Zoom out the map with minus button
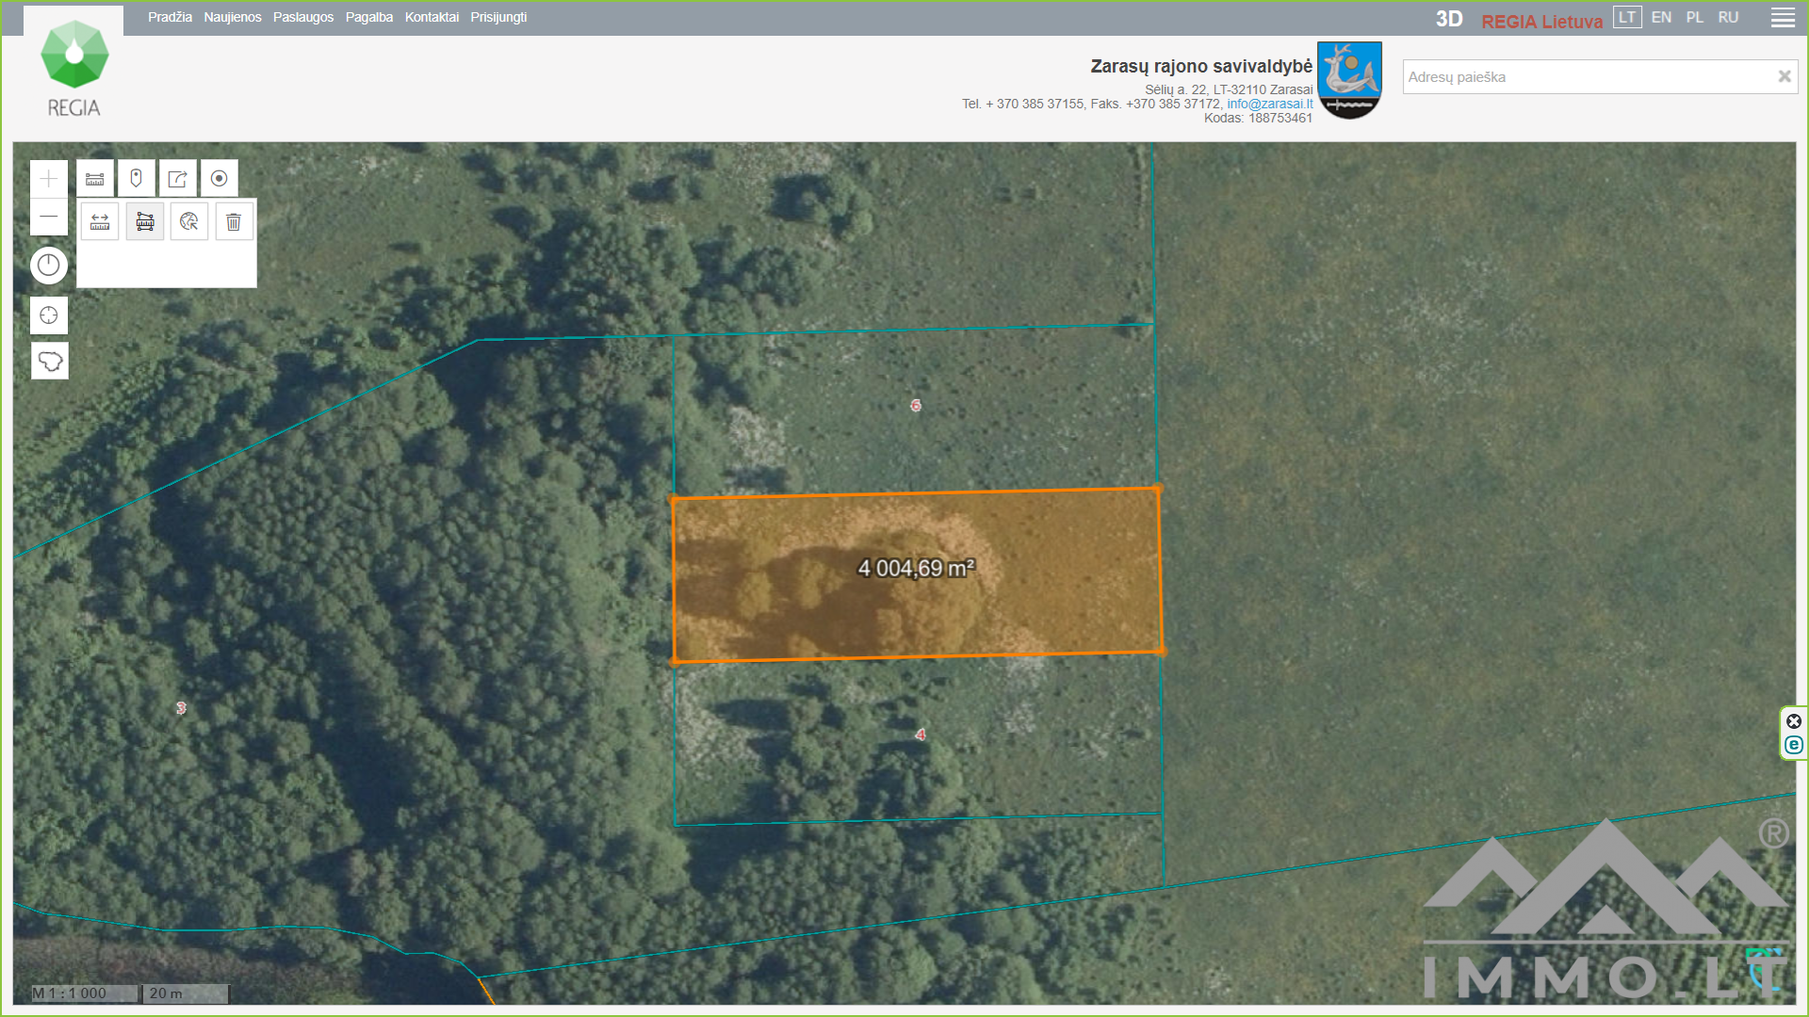 (49, 217)
